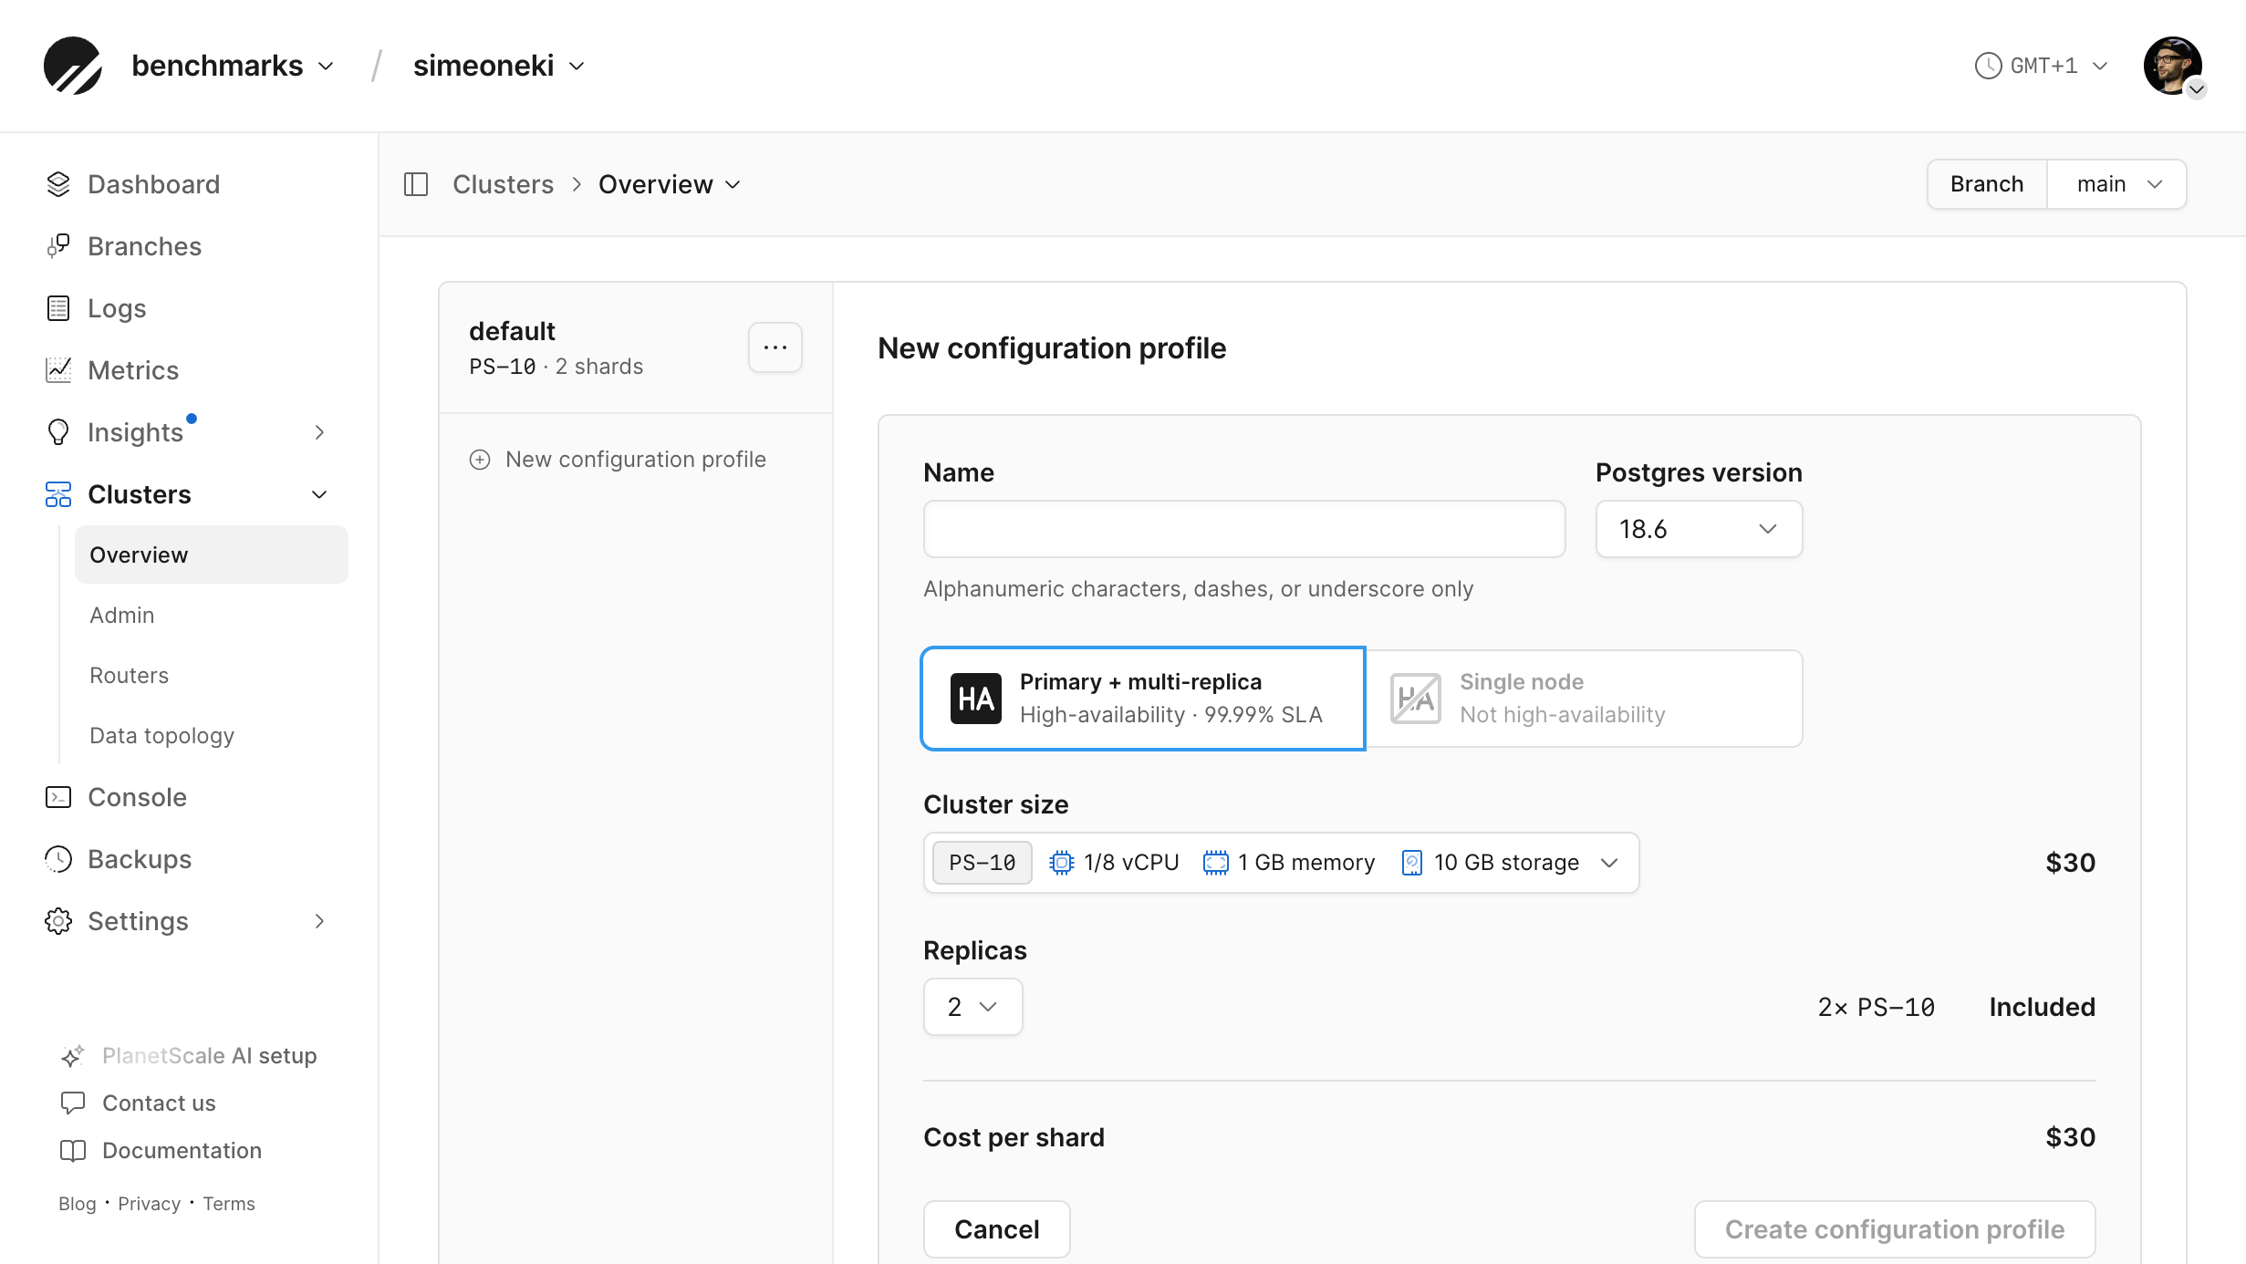The width and height of the screenshot is (2246, 1264).
Task: Open Console page
Action: click(137, 797)
